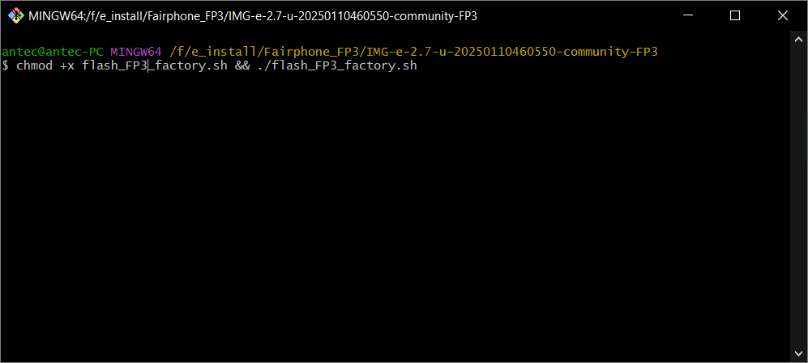Click the vertical scrollbar on the right edge

(798, 194)
